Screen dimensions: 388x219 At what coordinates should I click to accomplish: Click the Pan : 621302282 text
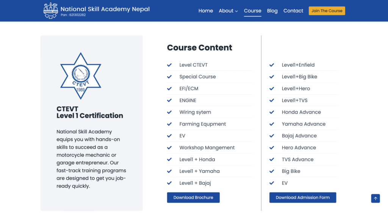click(73, 15)
